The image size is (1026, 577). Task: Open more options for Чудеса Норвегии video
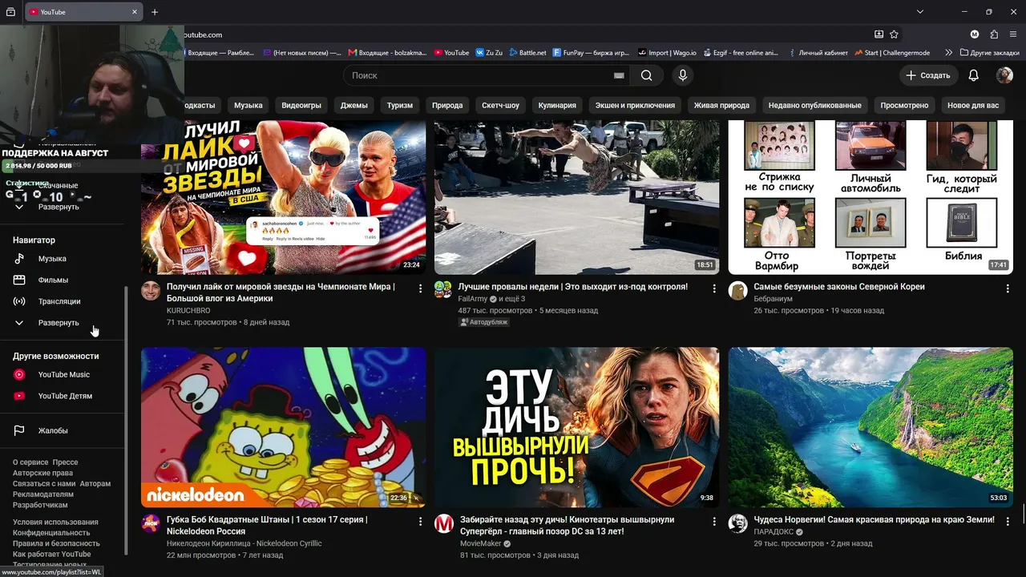pyautogui.click(x=1008, y=522)
